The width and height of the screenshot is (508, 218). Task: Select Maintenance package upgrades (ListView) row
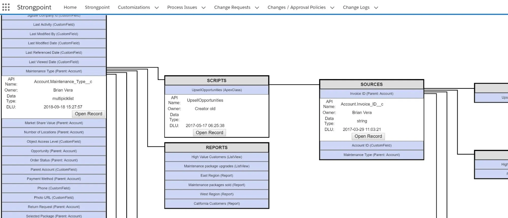pyautogui.click(x=217, y=166)
